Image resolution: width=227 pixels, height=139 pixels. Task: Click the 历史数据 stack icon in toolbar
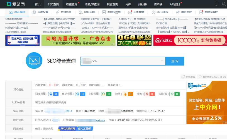[130, 12]
